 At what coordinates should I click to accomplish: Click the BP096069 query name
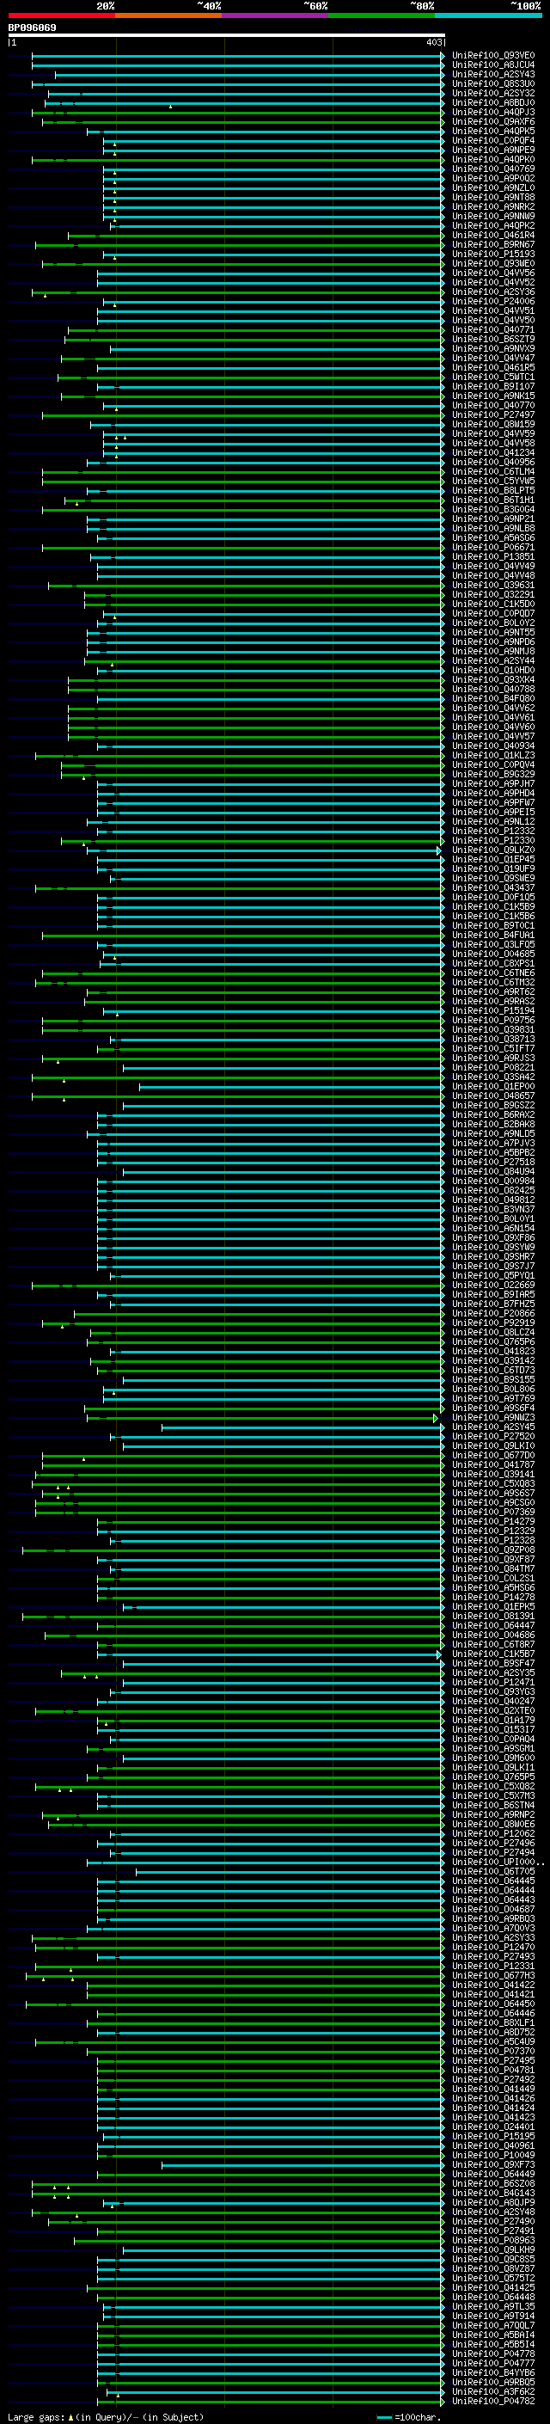[x=32, y=28]
